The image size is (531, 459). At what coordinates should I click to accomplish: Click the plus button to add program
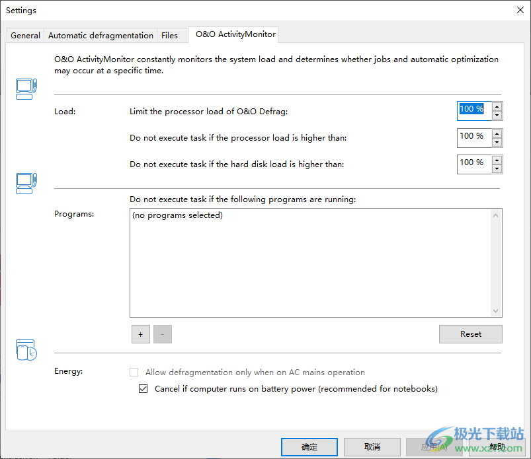pos(140,334)
